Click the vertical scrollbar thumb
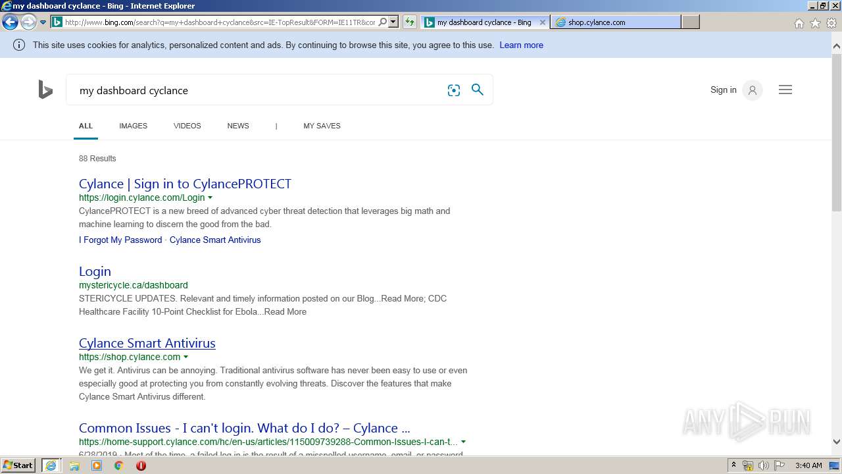 837,131
